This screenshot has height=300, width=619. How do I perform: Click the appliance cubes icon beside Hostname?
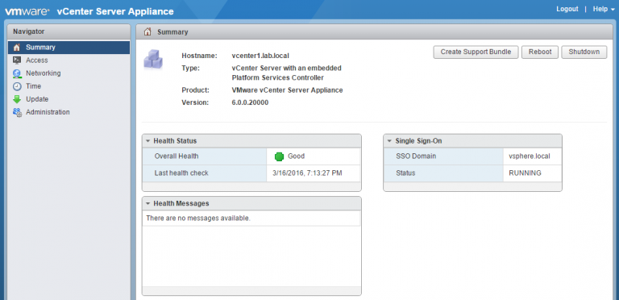click(153, 59)
